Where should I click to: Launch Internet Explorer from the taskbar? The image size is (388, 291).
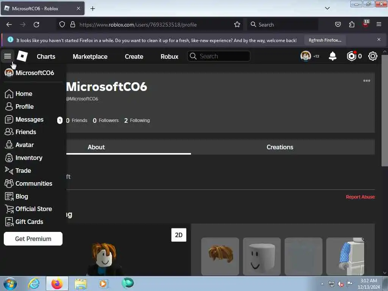pyautogui.click(x=34, y=283)
